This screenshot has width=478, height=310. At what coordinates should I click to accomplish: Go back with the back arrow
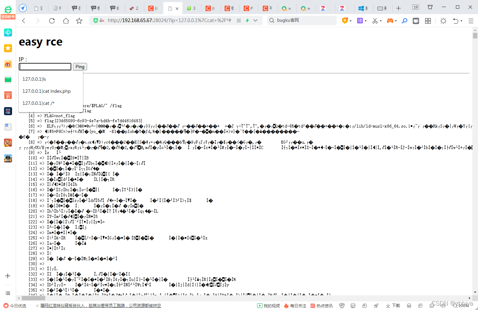tap(23, 21)
